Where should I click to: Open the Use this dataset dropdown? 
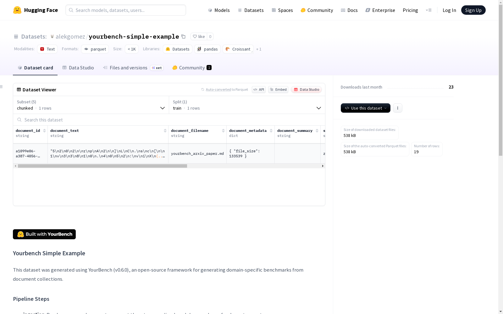click(366, 108)
